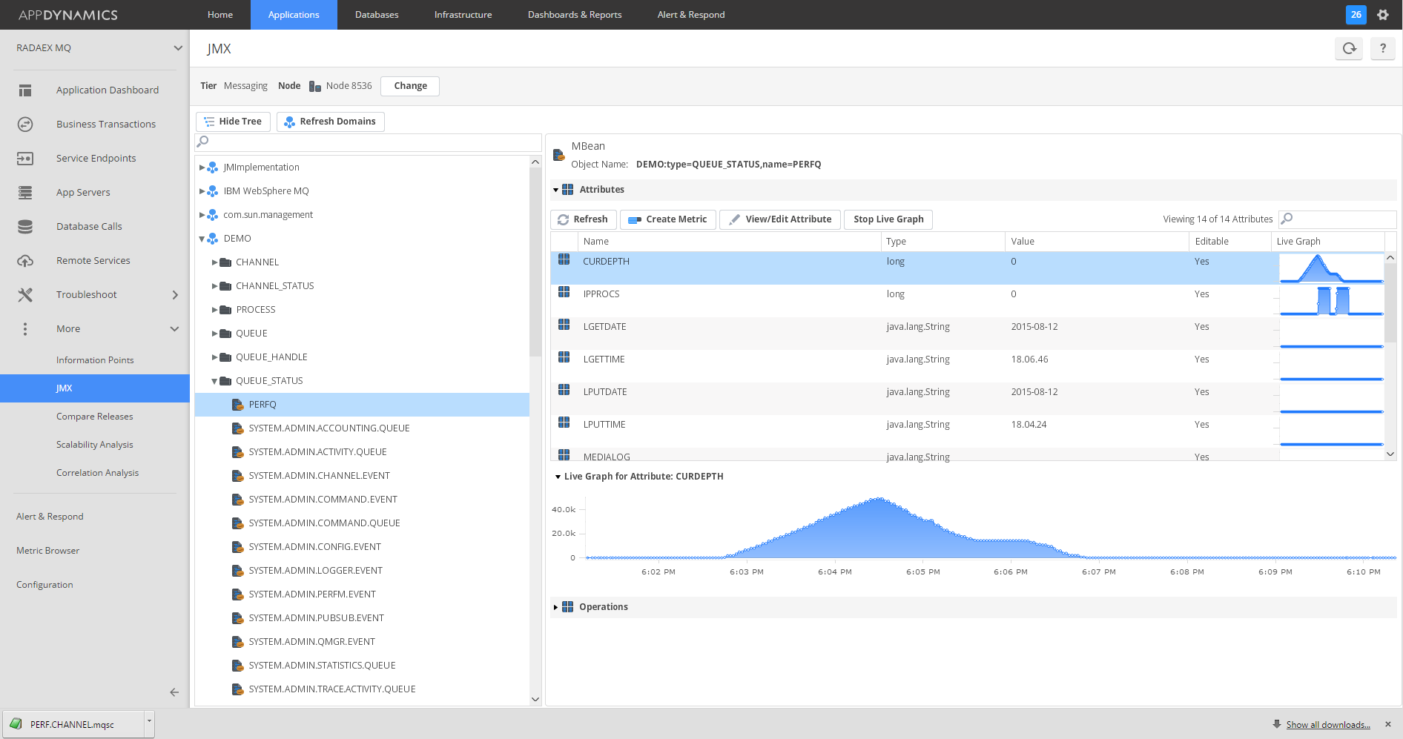Click the CHANNEL folder icon

[x=225, y=262]
